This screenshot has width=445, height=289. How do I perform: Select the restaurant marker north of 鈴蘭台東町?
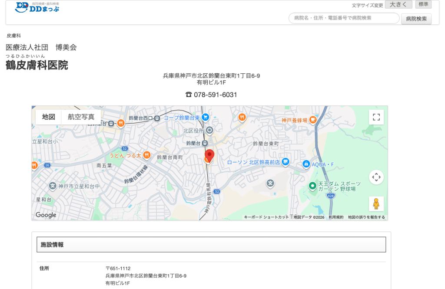coord(242,117)
